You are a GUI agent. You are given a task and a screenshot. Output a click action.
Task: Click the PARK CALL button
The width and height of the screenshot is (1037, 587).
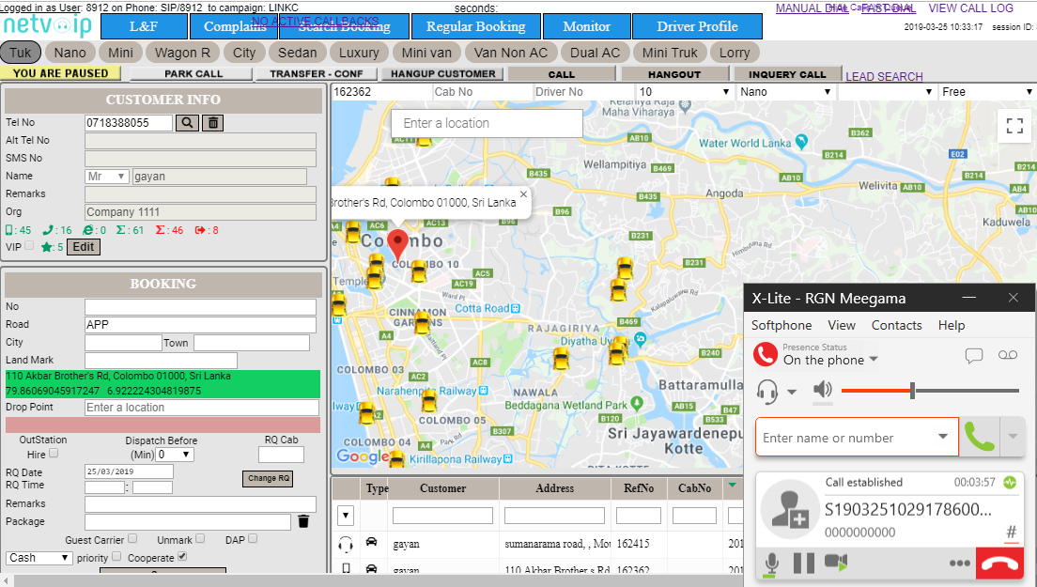(x=193, y=73)
